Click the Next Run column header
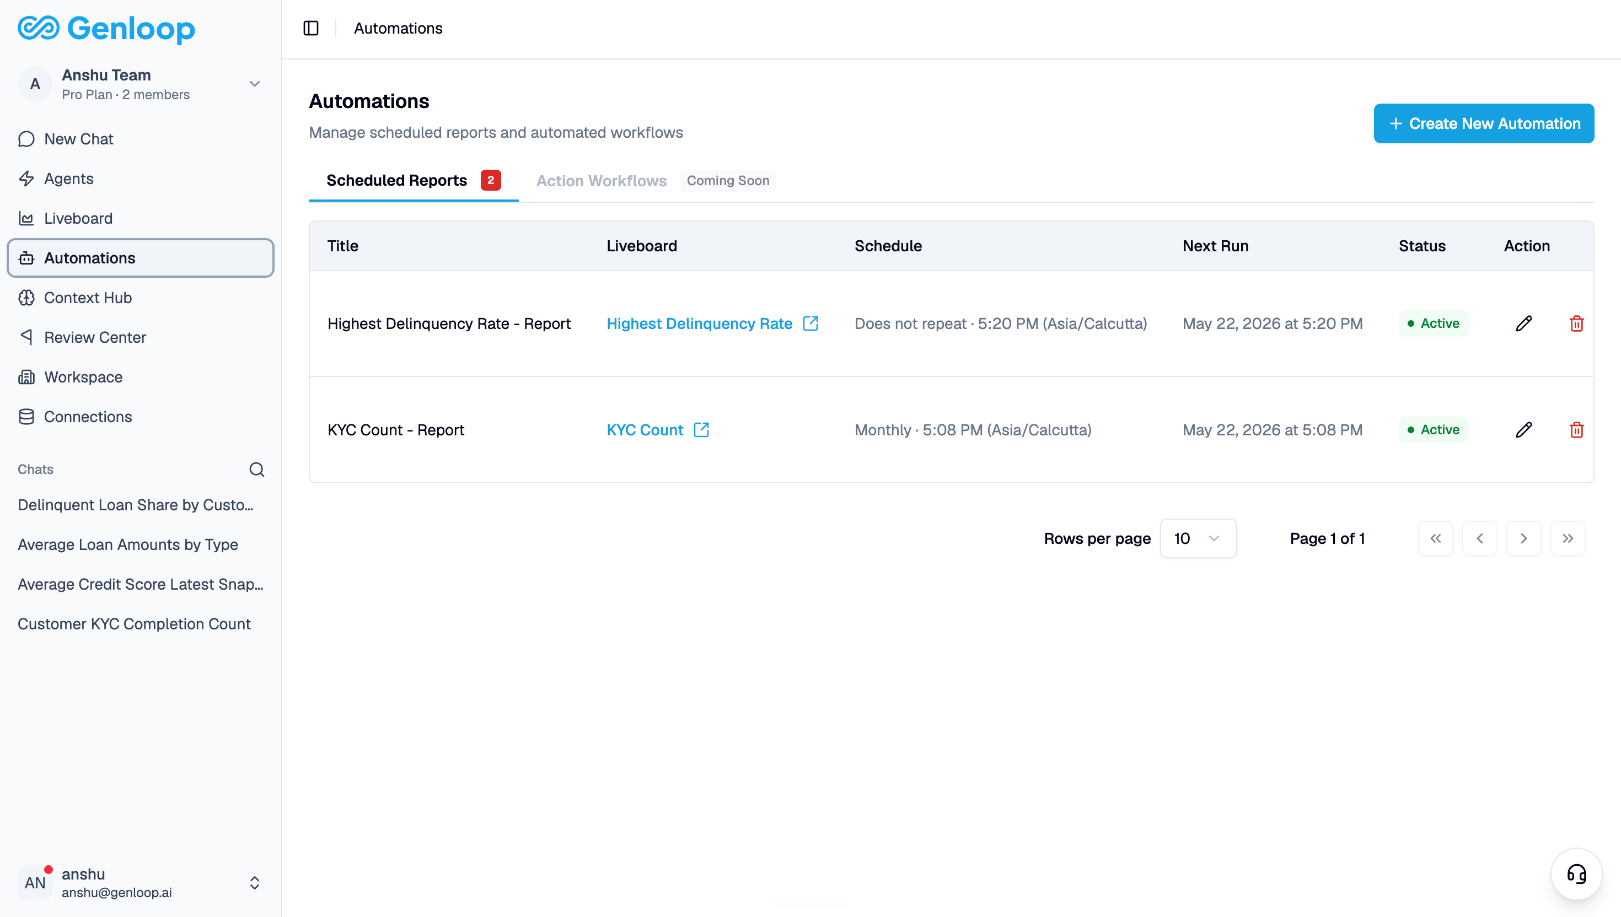1621x917 pixels. click(1215, 246)
